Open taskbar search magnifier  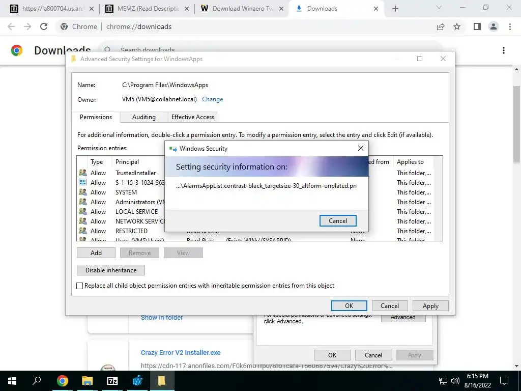37,381
